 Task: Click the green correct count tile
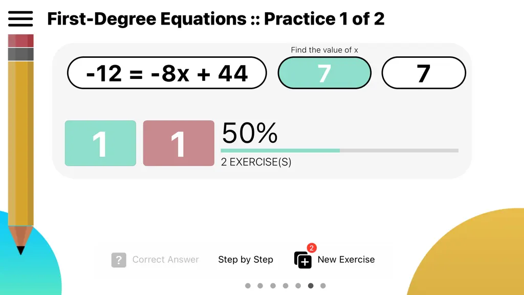pos(100,143)
